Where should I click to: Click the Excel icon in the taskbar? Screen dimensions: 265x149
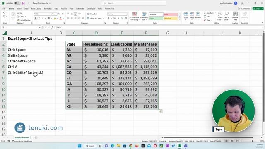[x=179, y=146]
